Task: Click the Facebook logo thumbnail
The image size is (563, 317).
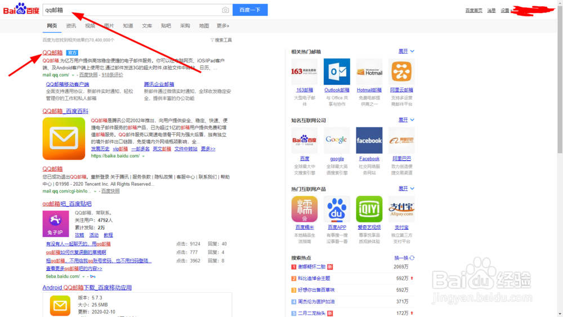Action: point(369,140)
